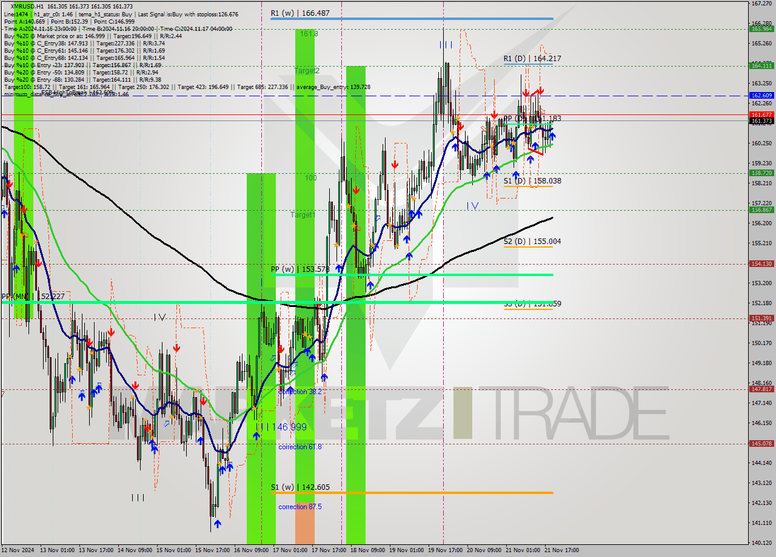This screenshot has height=557, width=776.
Task: Select '21 Nov 17:00' on time axis
Action: click(x=562, y=550)
